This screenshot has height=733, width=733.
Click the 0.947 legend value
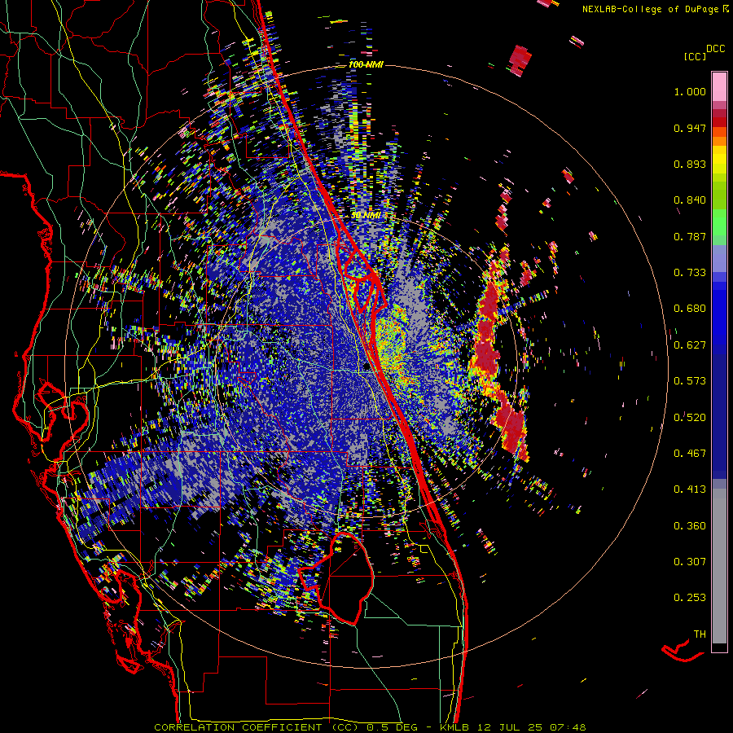click(690, 128)
